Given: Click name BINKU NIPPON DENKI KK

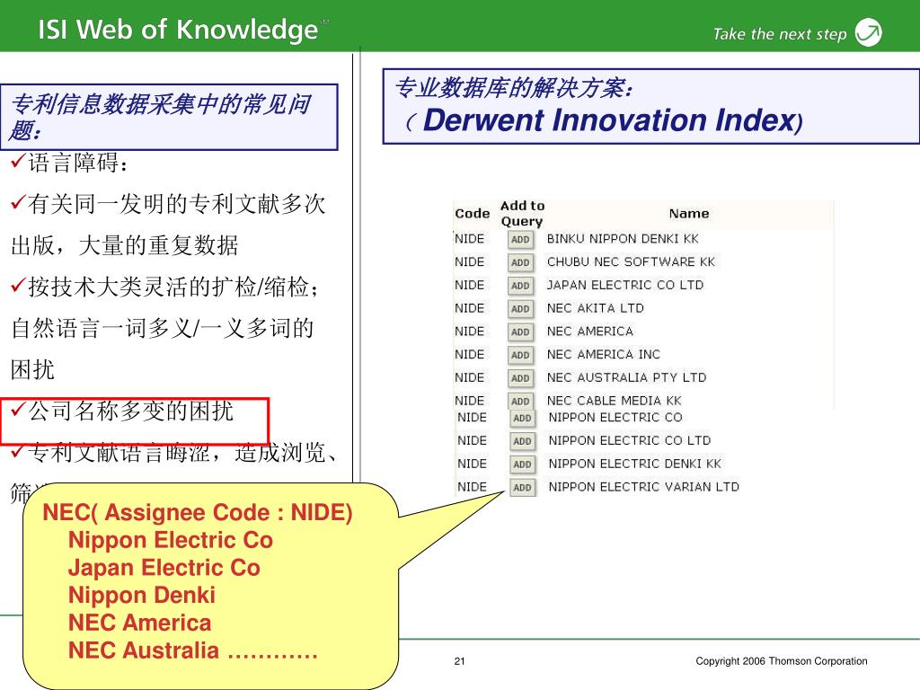Looking at the screenshot, I should [623, 239].
